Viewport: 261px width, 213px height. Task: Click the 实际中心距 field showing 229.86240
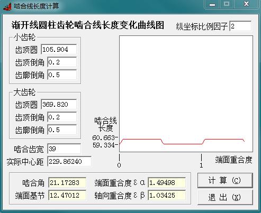point(69,161)
